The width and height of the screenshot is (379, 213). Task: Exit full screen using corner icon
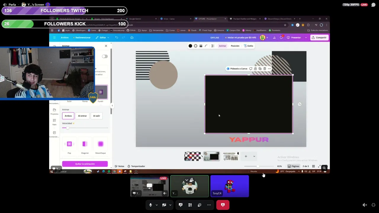373,205
